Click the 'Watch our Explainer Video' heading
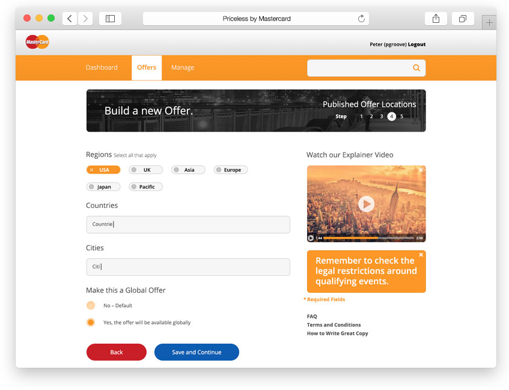Image resolution: width=509 pixels, height=390 pixels. pos(350,155)
